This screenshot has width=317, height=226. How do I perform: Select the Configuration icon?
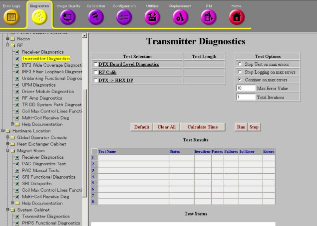(124, 17)
